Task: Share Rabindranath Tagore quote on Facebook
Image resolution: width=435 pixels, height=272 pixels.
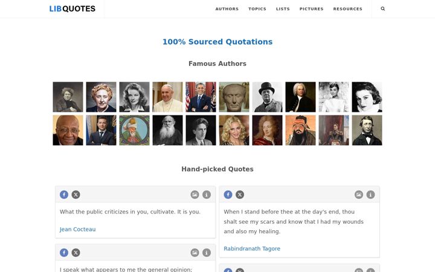Action: click(228, 195)
